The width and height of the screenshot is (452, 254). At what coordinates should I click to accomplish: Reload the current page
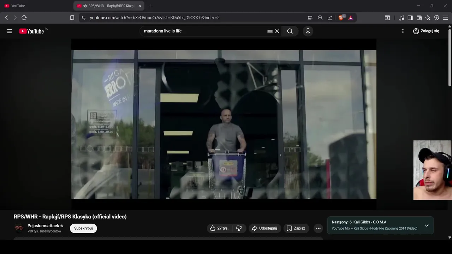[24, 18]
